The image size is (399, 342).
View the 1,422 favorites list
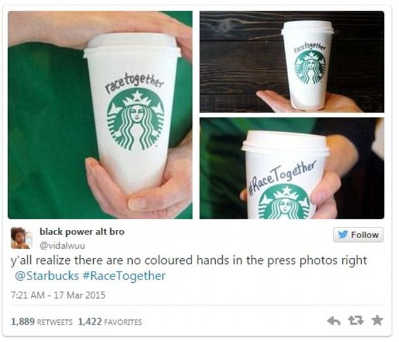[110, 322]
